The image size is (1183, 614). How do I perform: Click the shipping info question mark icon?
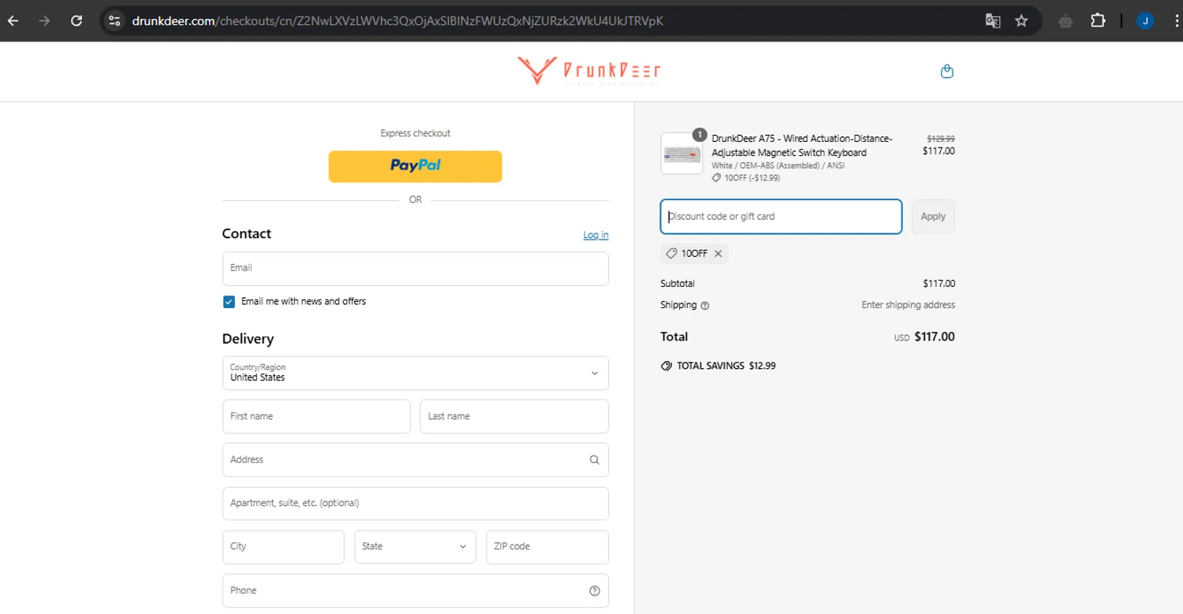click(705, 306)
